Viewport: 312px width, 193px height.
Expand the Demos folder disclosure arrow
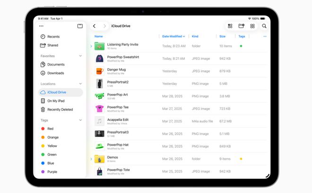tap(91, 159)
